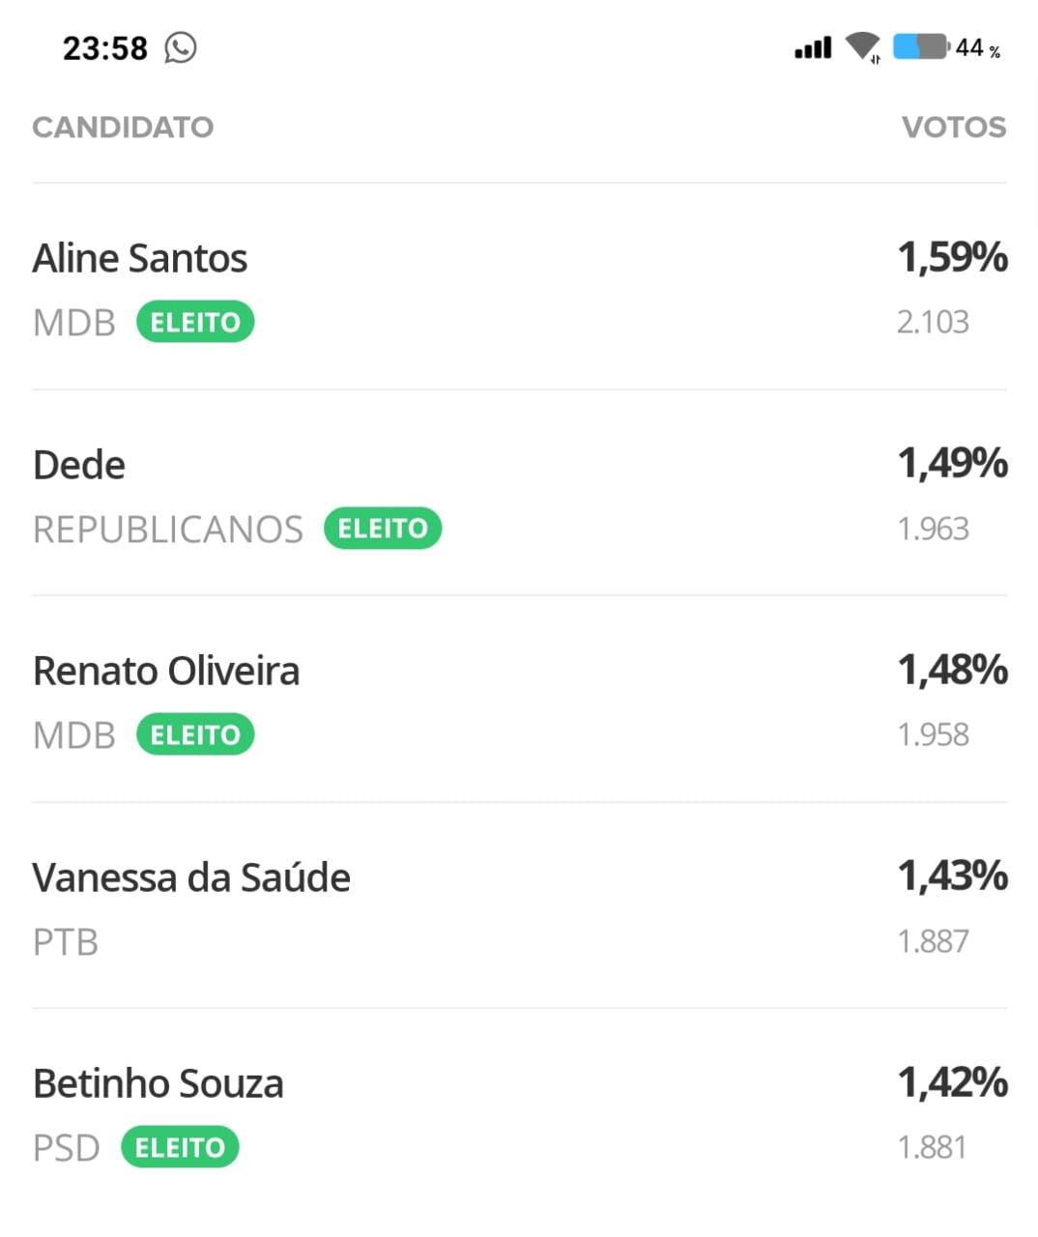Select candidate Vanessa da Saúde

click(x=519, y=906)
